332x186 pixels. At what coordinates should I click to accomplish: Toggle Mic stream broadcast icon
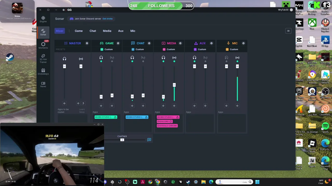click(237, 58)
